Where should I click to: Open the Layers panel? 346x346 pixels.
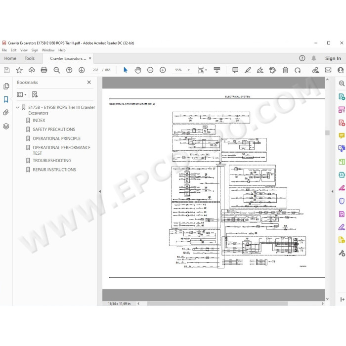click(x=6, y=126)
